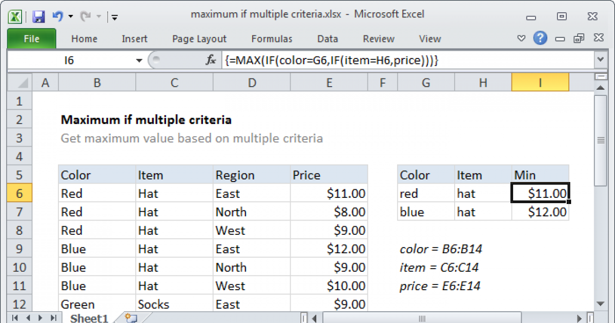Open the File backstage menu
615x323 pixels.
point(31,38)
